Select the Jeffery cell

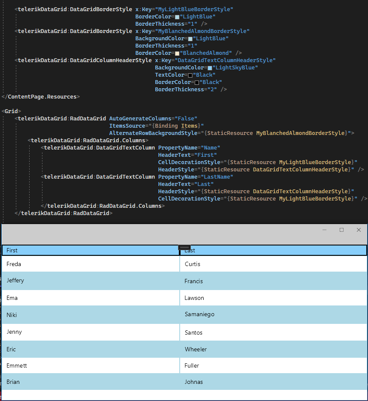click(x=90, y=281)
